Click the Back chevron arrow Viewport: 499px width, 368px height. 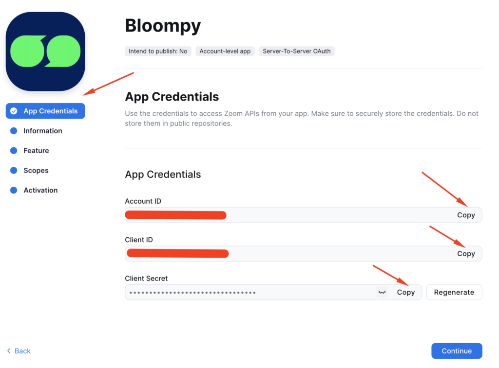[x=9, y=351]
